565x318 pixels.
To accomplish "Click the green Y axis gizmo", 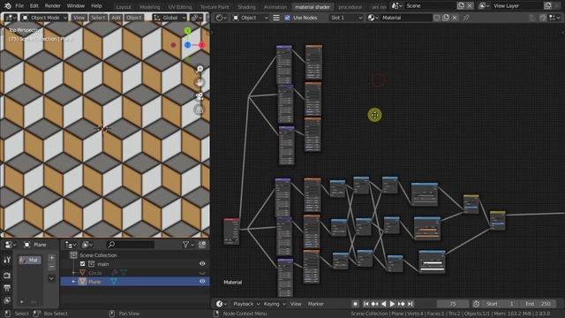I will point(187,31).
